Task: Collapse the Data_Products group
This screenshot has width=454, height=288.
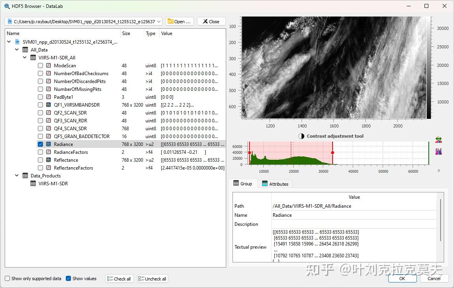Action: (x=17, y=175)
